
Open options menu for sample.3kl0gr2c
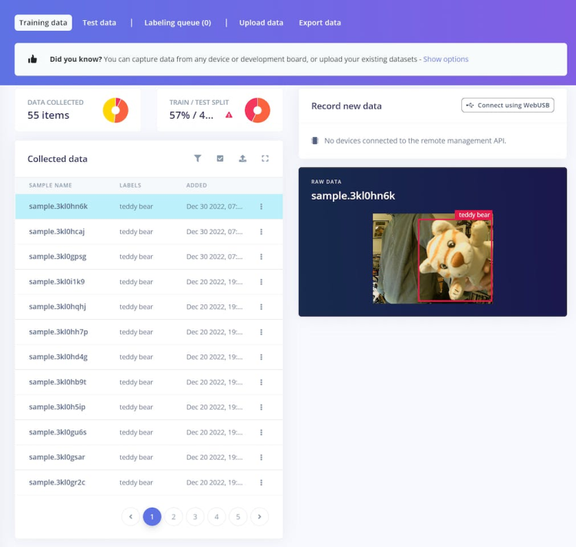click(x=261, y=482)
